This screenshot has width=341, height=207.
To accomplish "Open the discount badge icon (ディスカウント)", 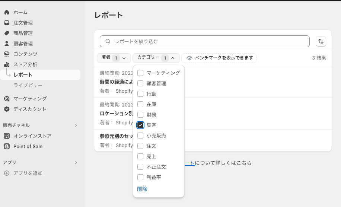I will (7, 109).
